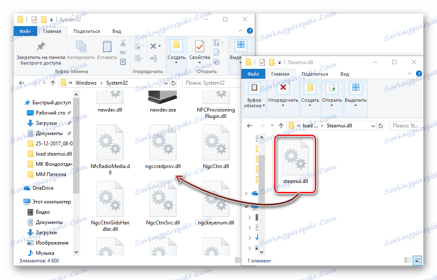Screen dimensions: 437x280
Task: Select NgcCtnrGidsHandler.dll file
Action: coord(110,206)
